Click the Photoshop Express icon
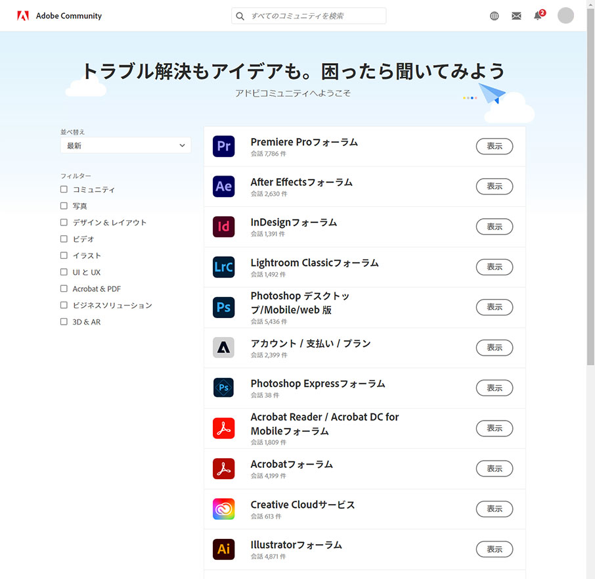The width and height of the screenshot is (595, 579). [223, 388]
